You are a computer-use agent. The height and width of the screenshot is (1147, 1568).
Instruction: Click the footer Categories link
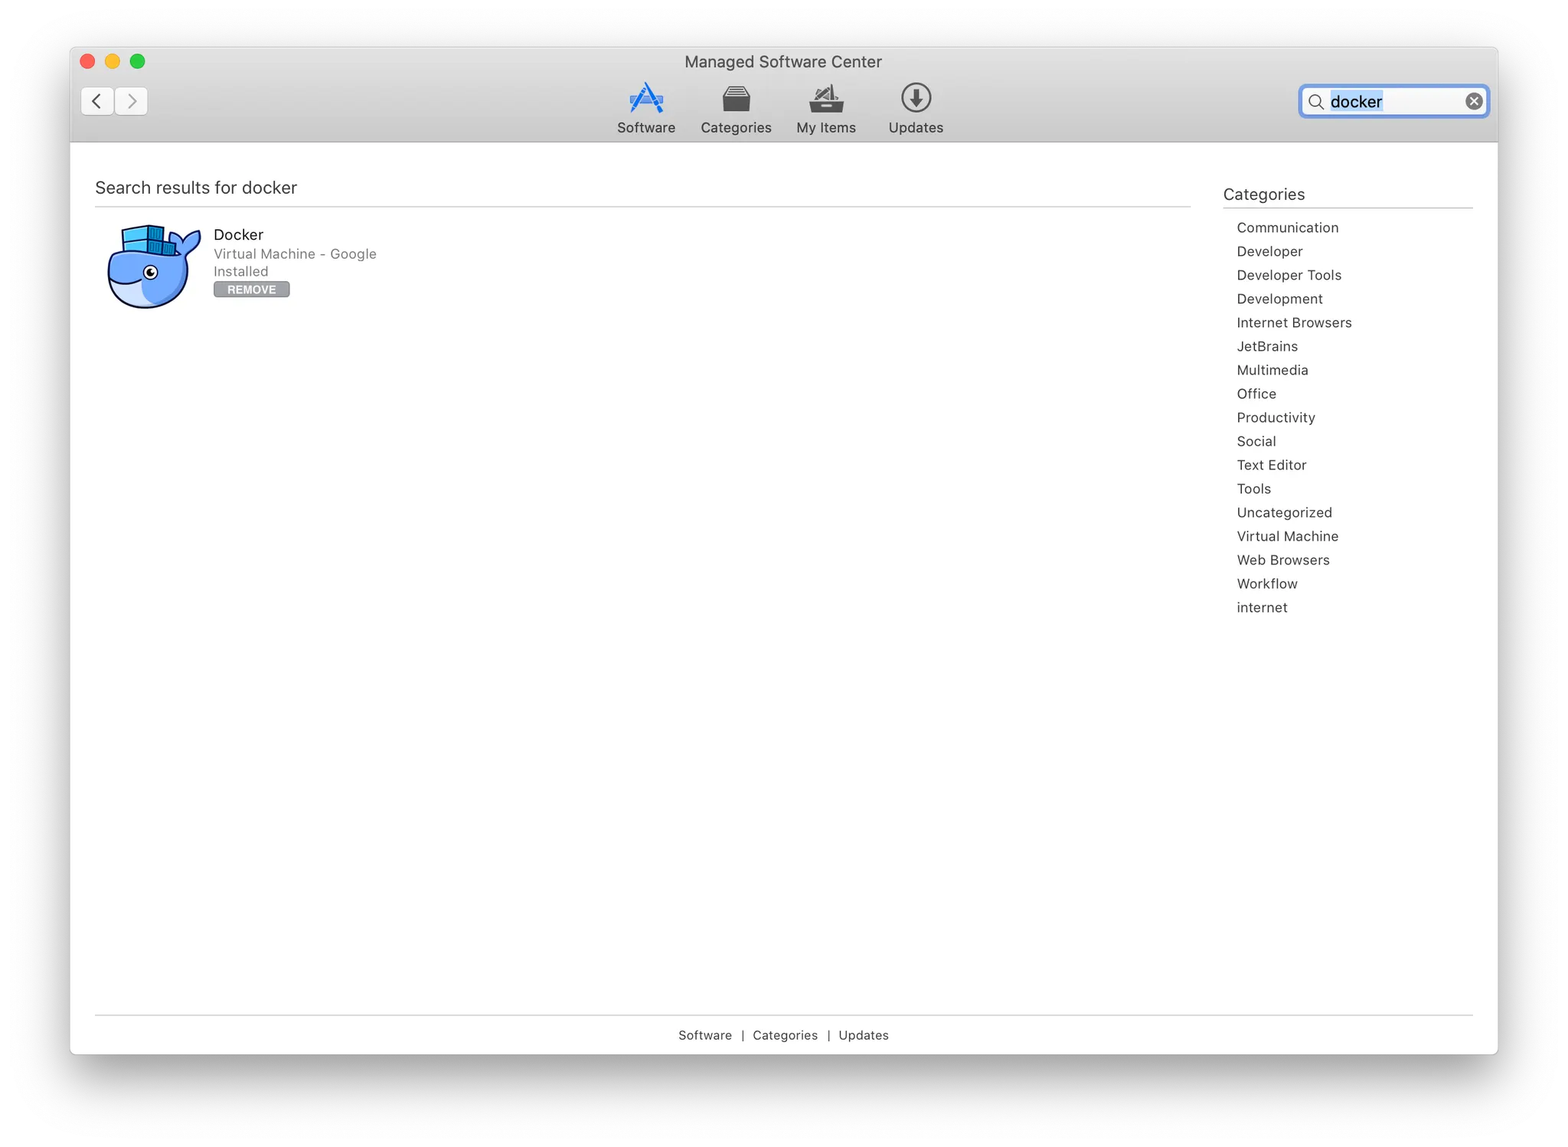pos(785,1035)
